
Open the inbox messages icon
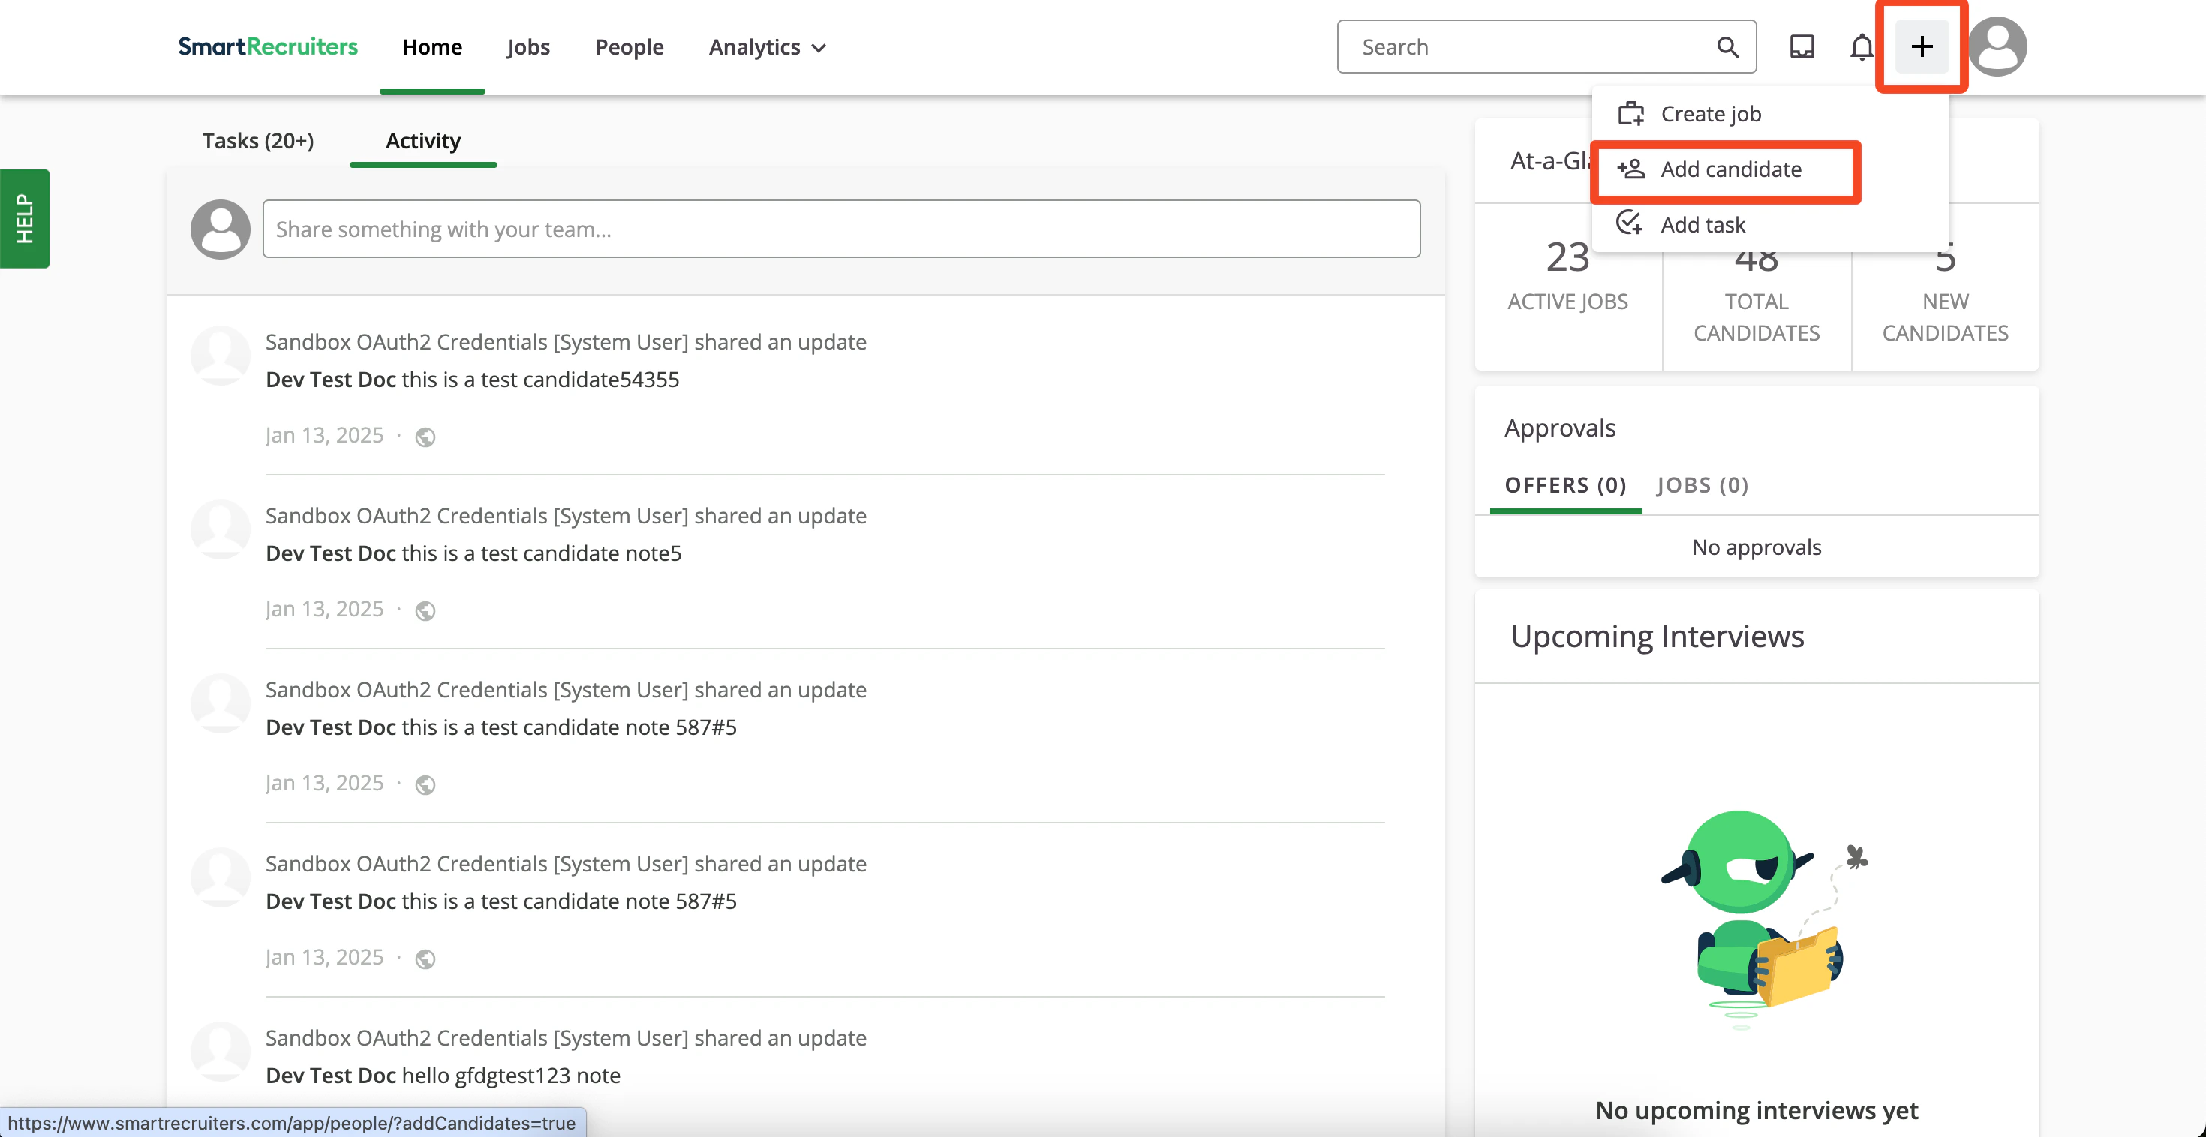pyautogui.click(x=1802, y=46)
